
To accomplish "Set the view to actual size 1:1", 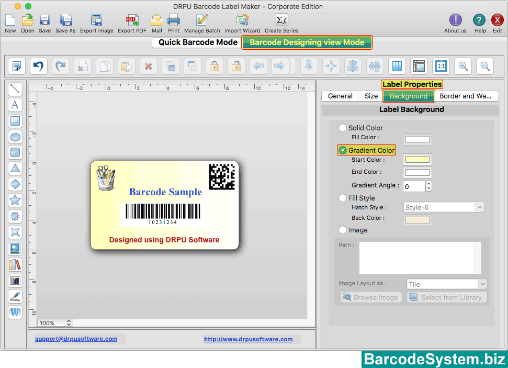I will 441,66.
